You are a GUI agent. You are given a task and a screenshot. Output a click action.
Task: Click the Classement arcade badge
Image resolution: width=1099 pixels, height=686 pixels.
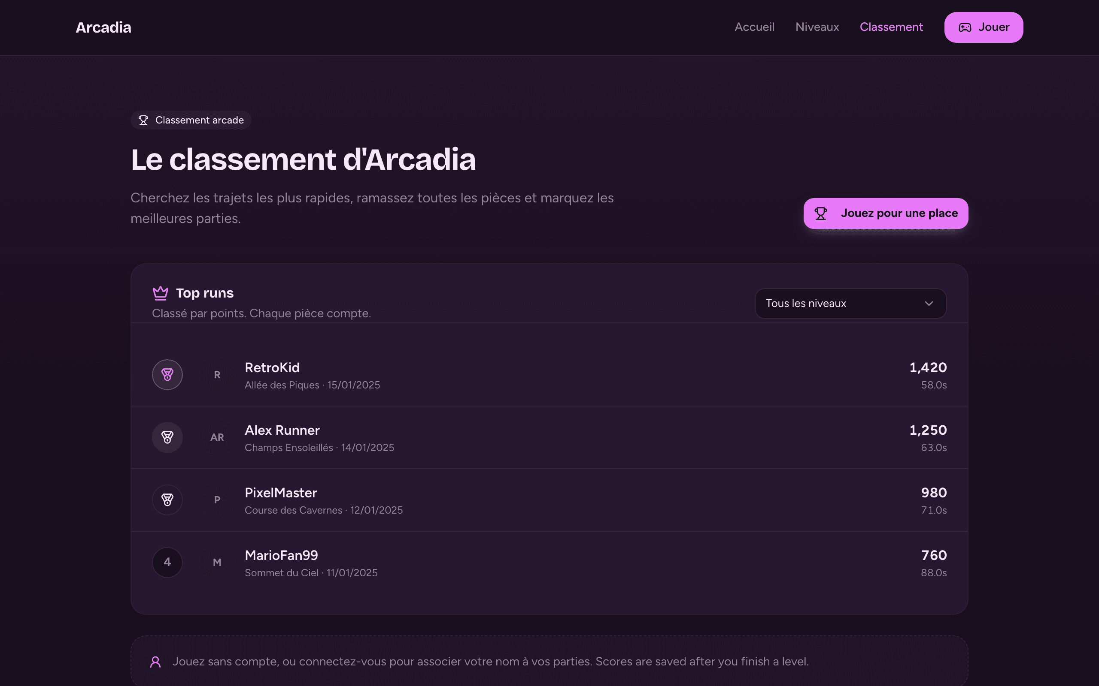(x=191, y=120)
